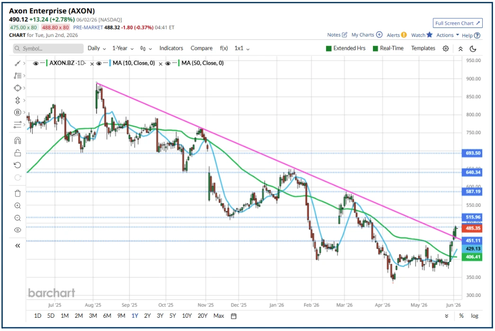Viewport: 495px width, 331px height.
Task: Open chart settings gear
Action: 446,49
